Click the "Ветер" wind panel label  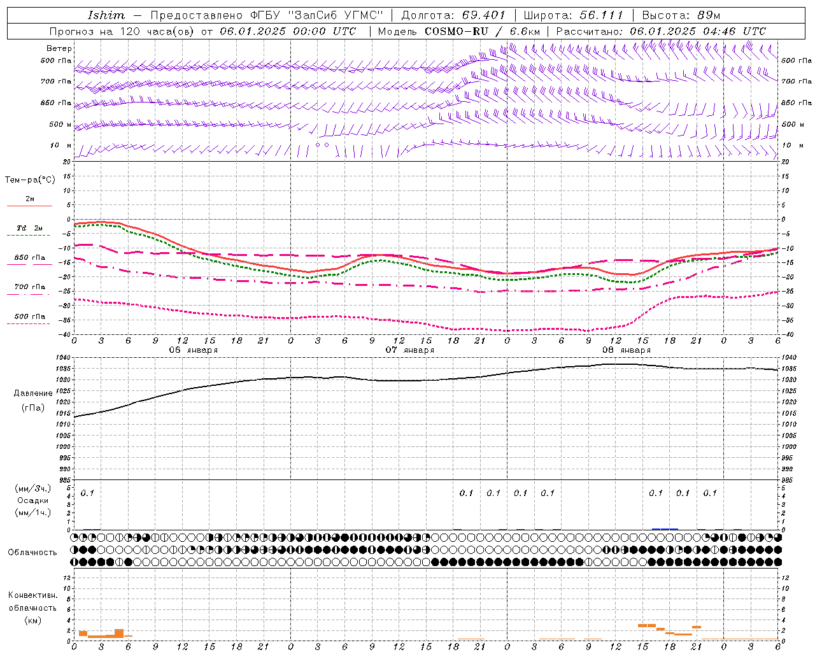[59, 48]
